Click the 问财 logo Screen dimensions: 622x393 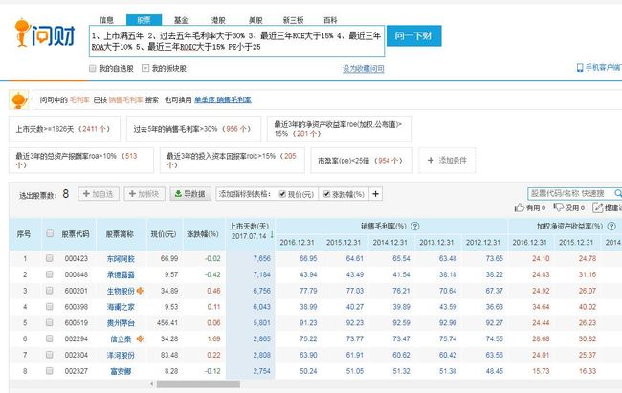(x=45, y=33)
